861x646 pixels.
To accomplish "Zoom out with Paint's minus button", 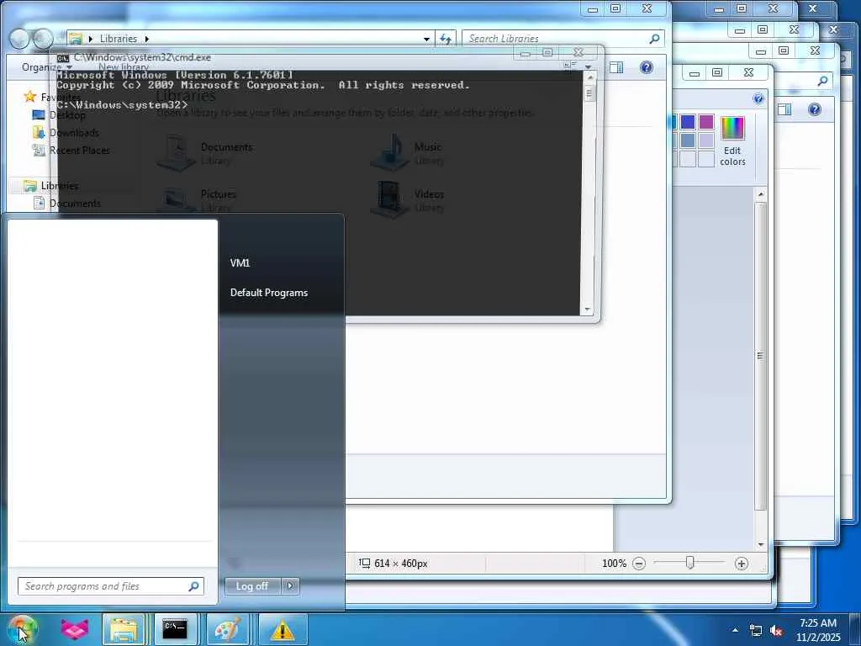I will coord(639,564).
